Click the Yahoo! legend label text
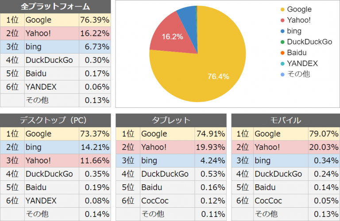The width and height of the screenshot is (340, 221). click(299, 20)
